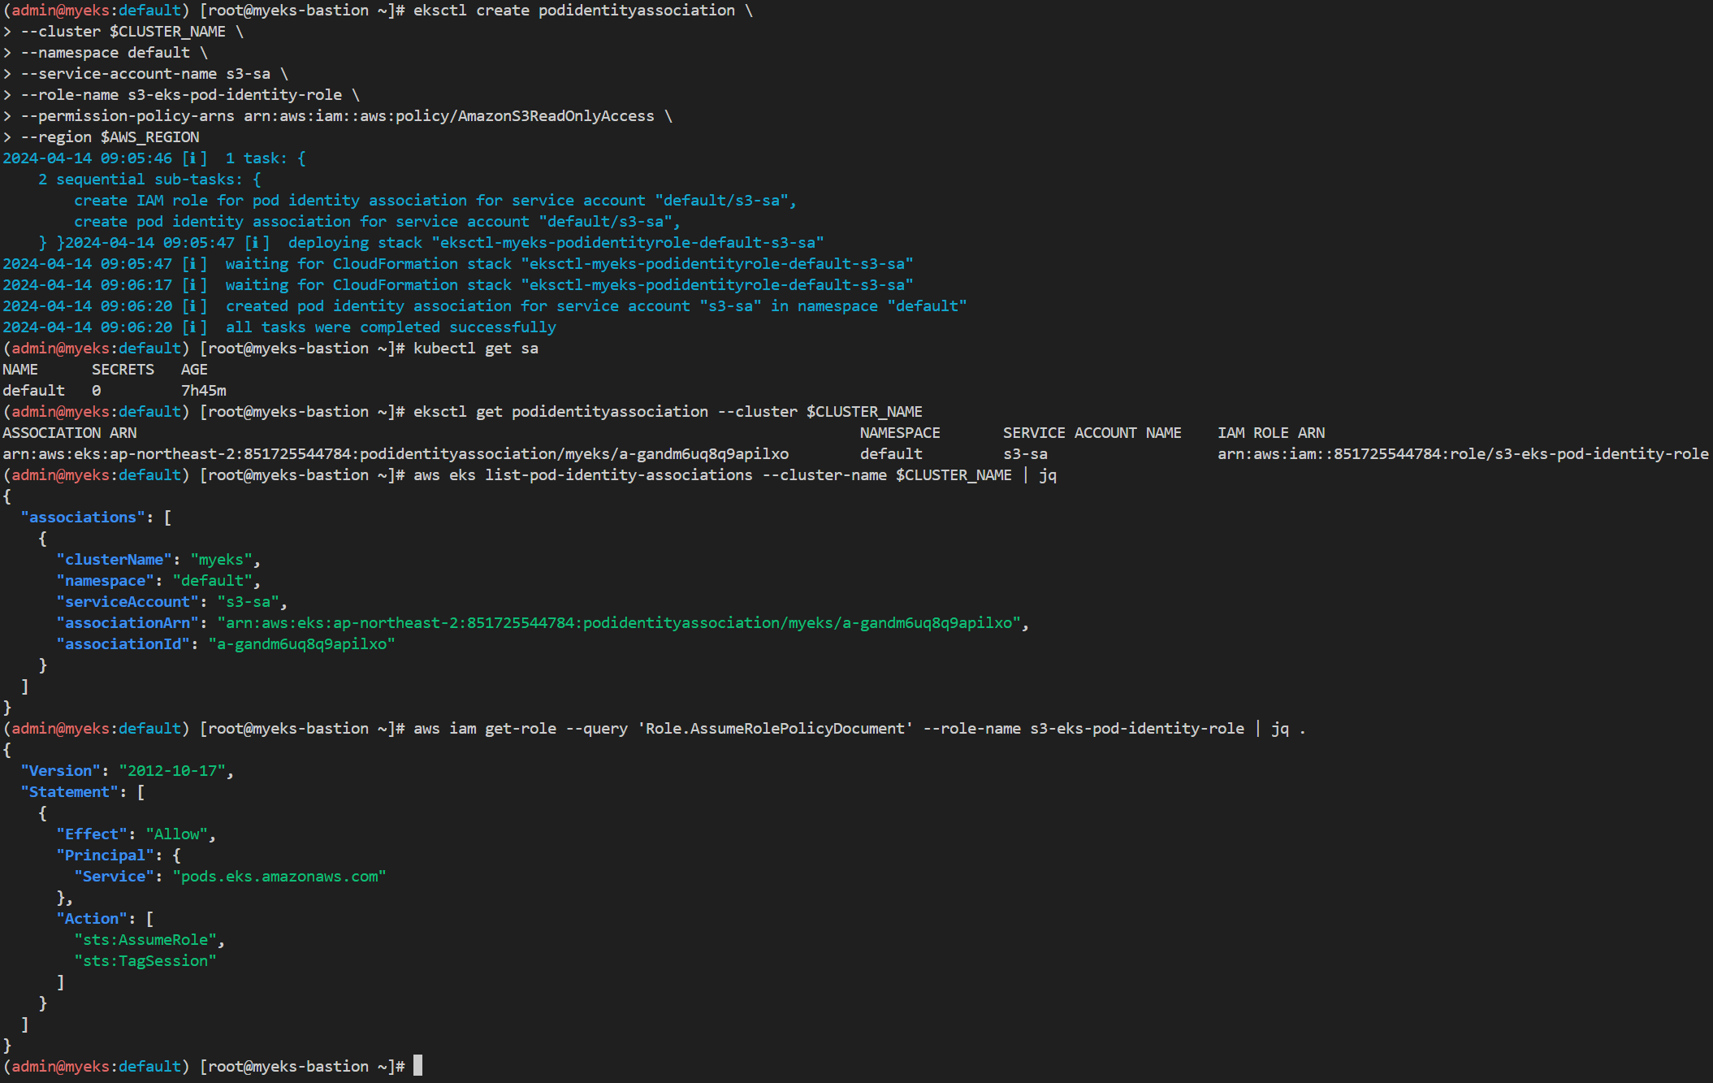The width and height of the screenshot is (1713, 1083).
Task: Click the "associationArn" JSON value
Action: (619, 623)
